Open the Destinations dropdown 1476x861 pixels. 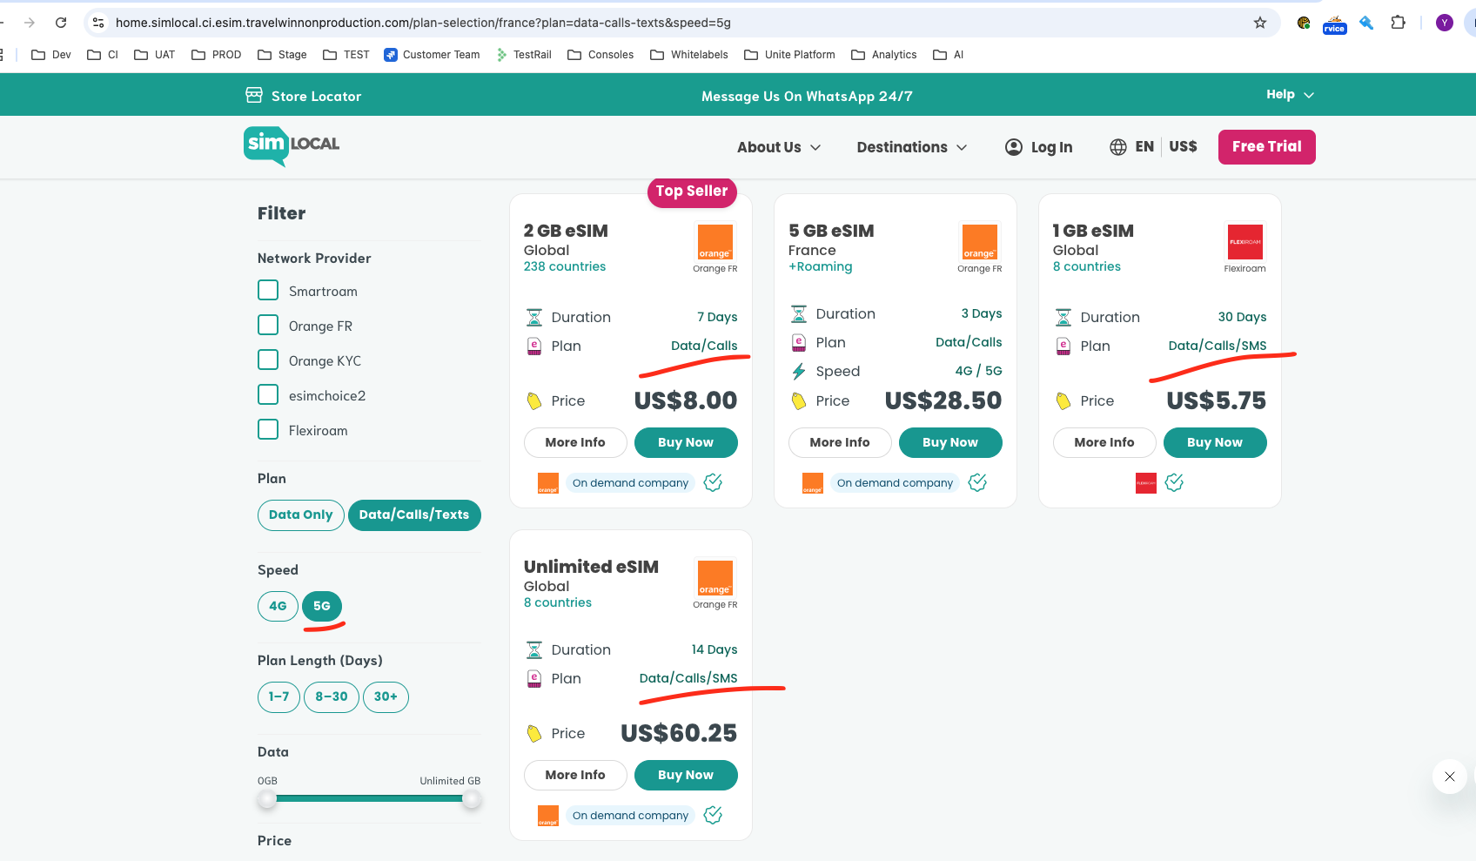point(911,147)
